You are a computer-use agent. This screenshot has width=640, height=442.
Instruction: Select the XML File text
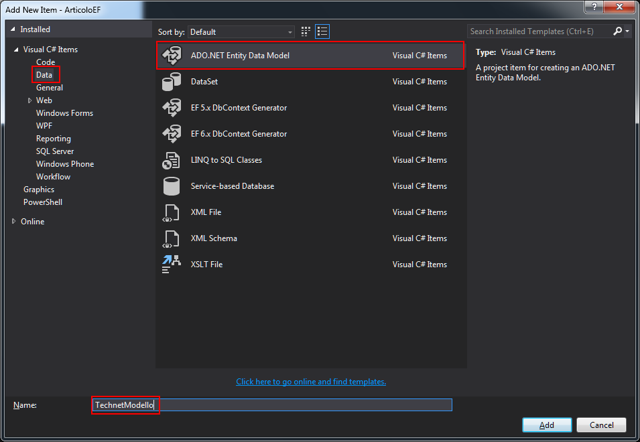tap(206, 212)
